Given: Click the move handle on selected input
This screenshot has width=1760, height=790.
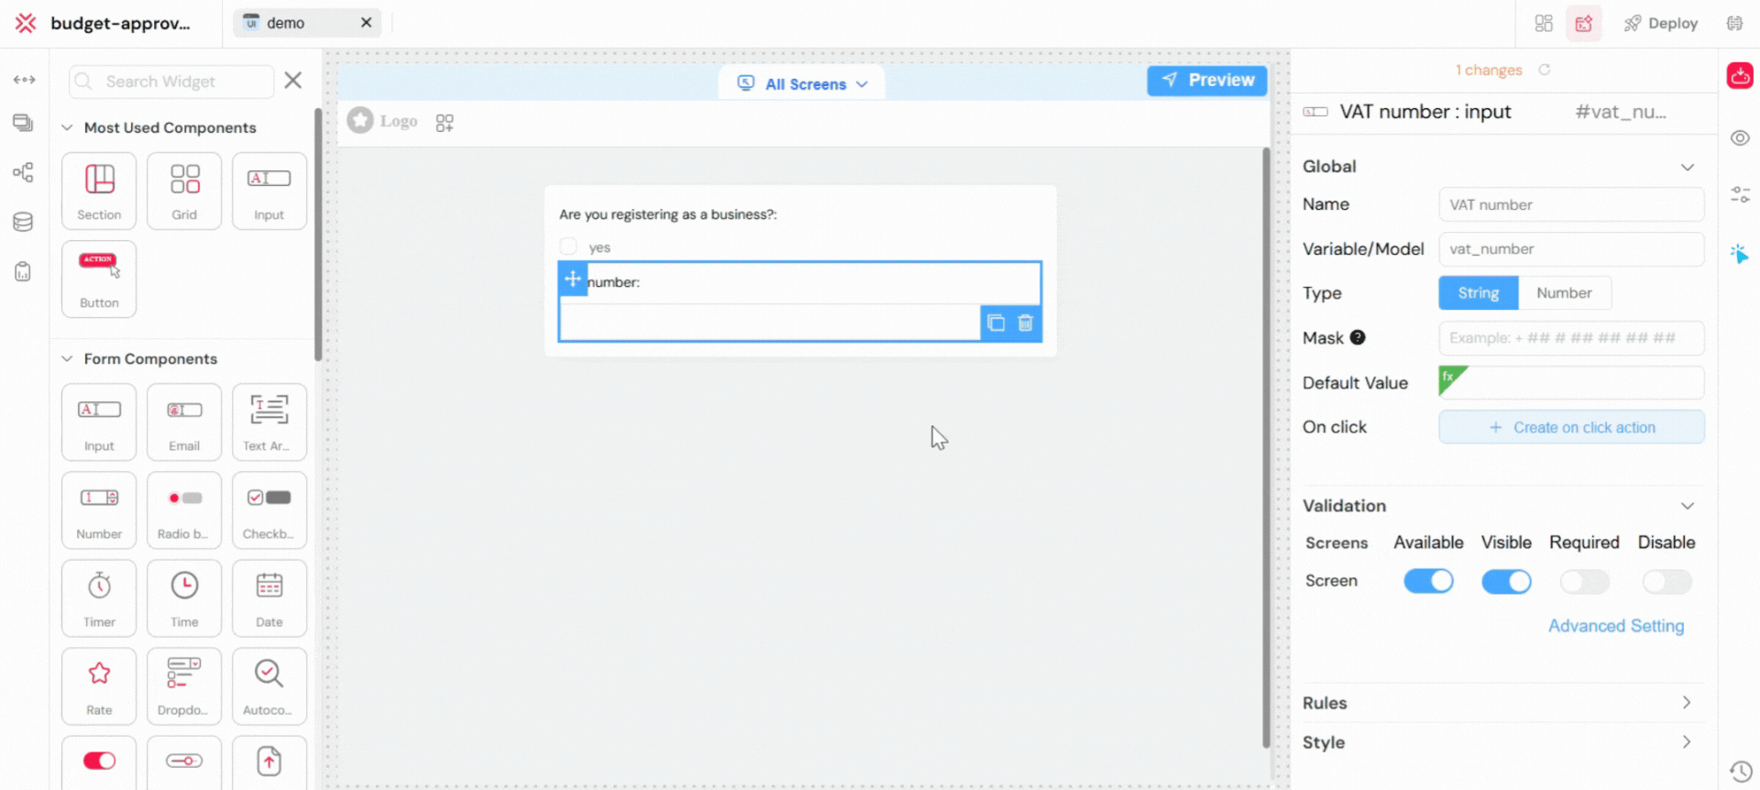Looking at the screenshot, I should coord(573,279).
